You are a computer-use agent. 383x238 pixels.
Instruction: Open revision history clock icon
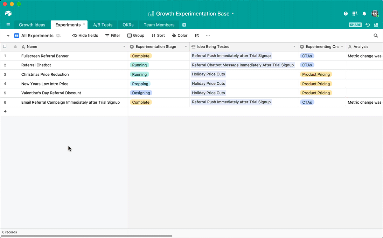click(x=368, y=25)
